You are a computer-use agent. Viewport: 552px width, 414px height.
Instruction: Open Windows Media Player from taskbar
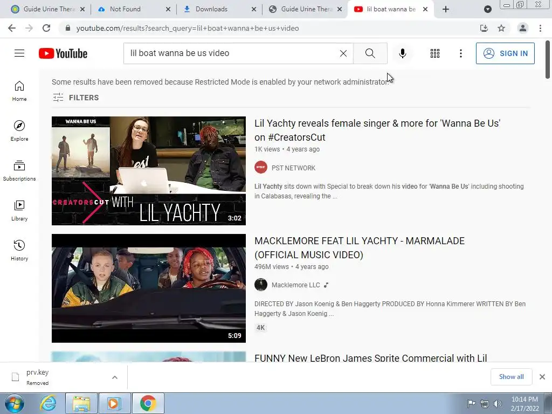click(x=115, y=403)
